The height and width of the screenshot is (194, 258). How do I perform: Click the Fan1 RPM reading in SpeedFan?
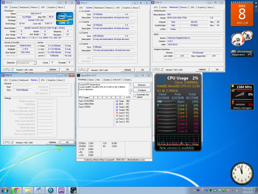pos(86,101)
